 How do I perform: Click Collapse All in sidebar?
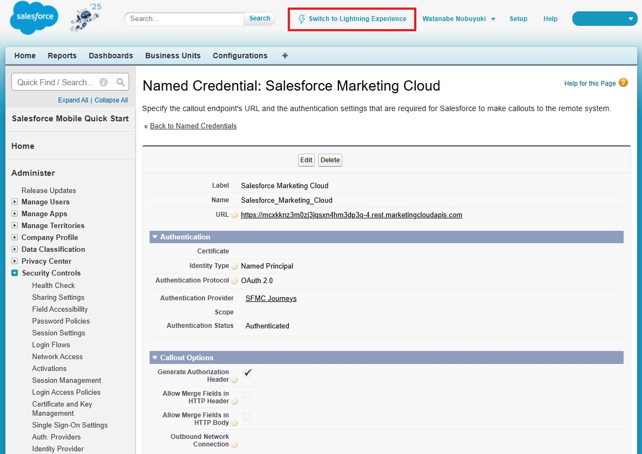111,100
